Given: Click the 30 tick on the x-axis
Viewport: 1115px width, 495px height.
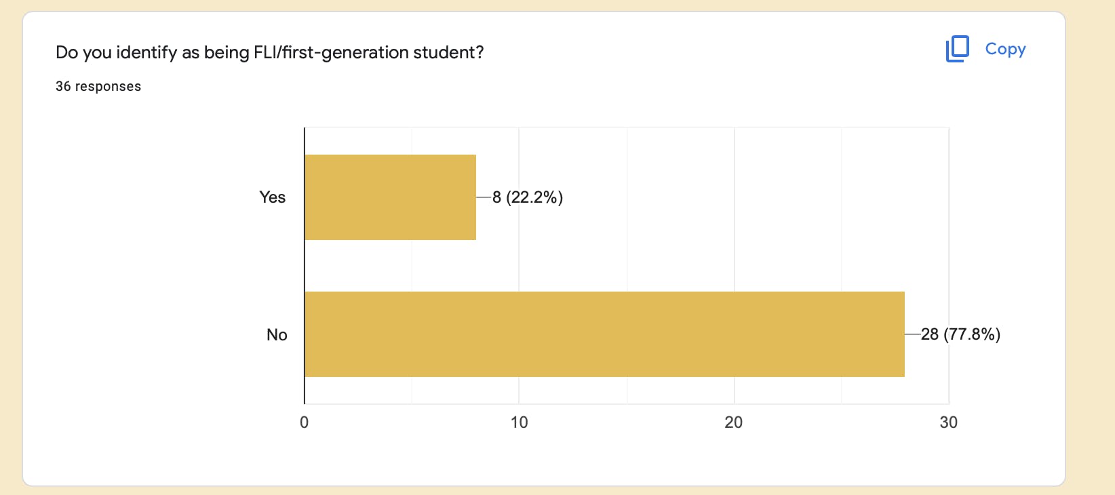Looking at the screenshot, I should click(x=948, y=422).
